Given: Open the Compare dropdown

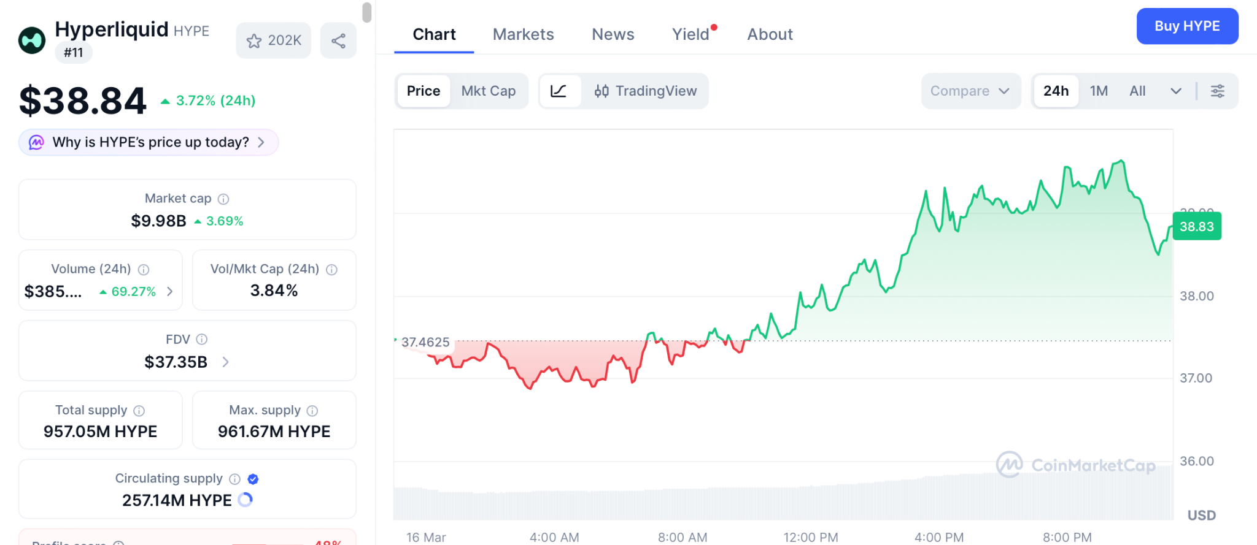Looking at the screenshot, I should [x=970, y=91].
